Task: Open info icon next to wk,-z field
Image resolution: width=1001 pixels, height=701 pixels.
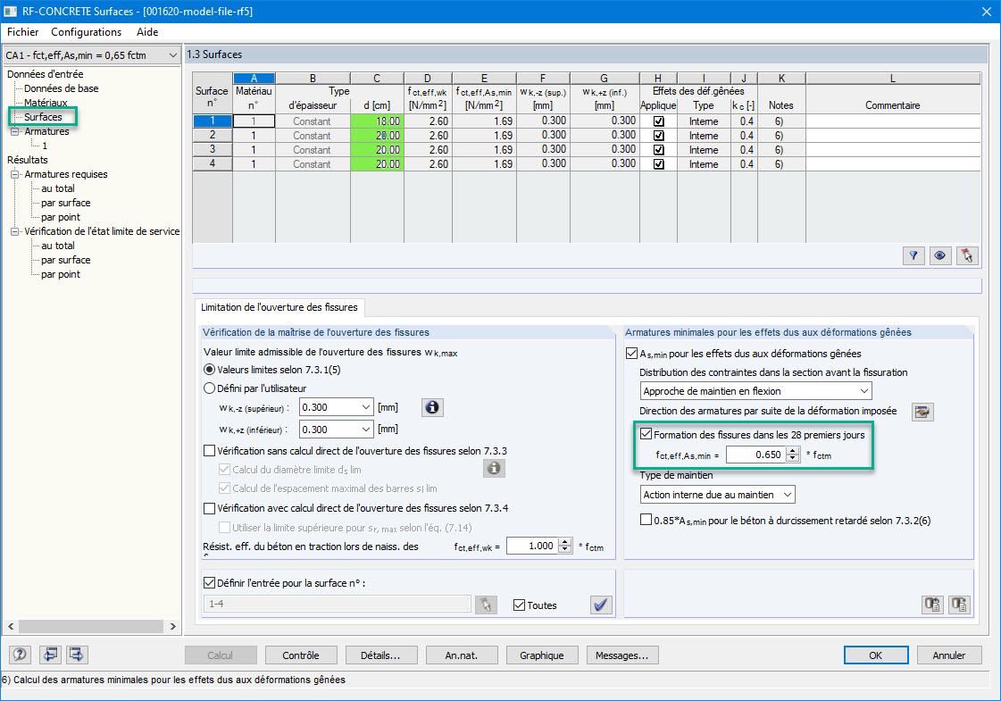Action: click(x=432, y=407)
